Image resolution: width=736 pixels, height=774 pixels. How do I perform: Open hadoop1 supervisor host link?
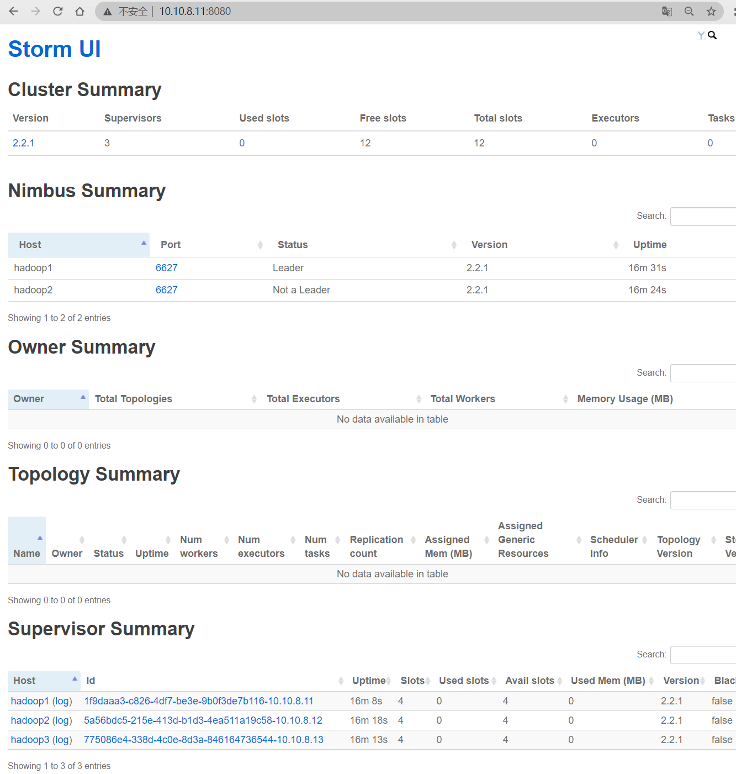click(x=30, y=701)
